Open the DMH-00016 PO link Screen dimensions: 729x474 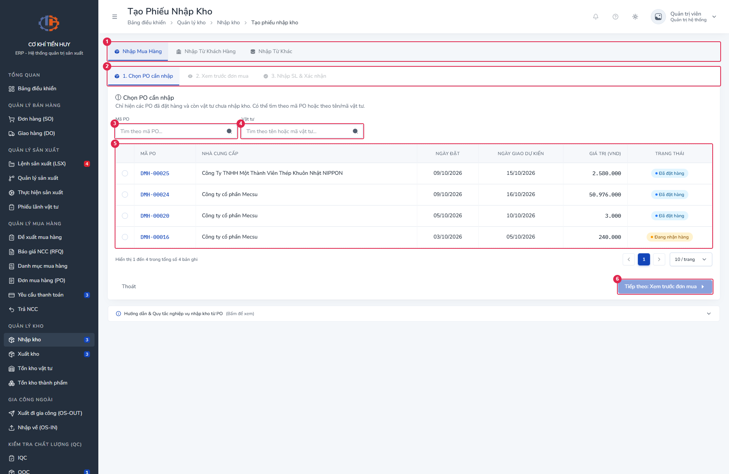coord(155,237)
